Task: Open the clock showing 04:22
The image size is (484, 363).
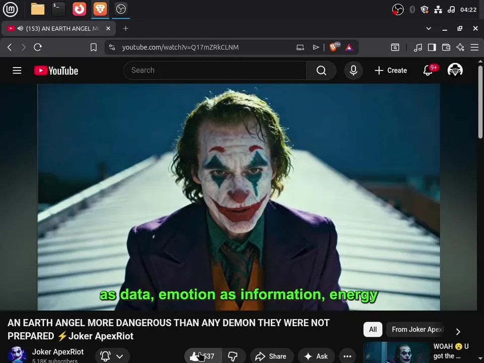Action: point(468,10)
